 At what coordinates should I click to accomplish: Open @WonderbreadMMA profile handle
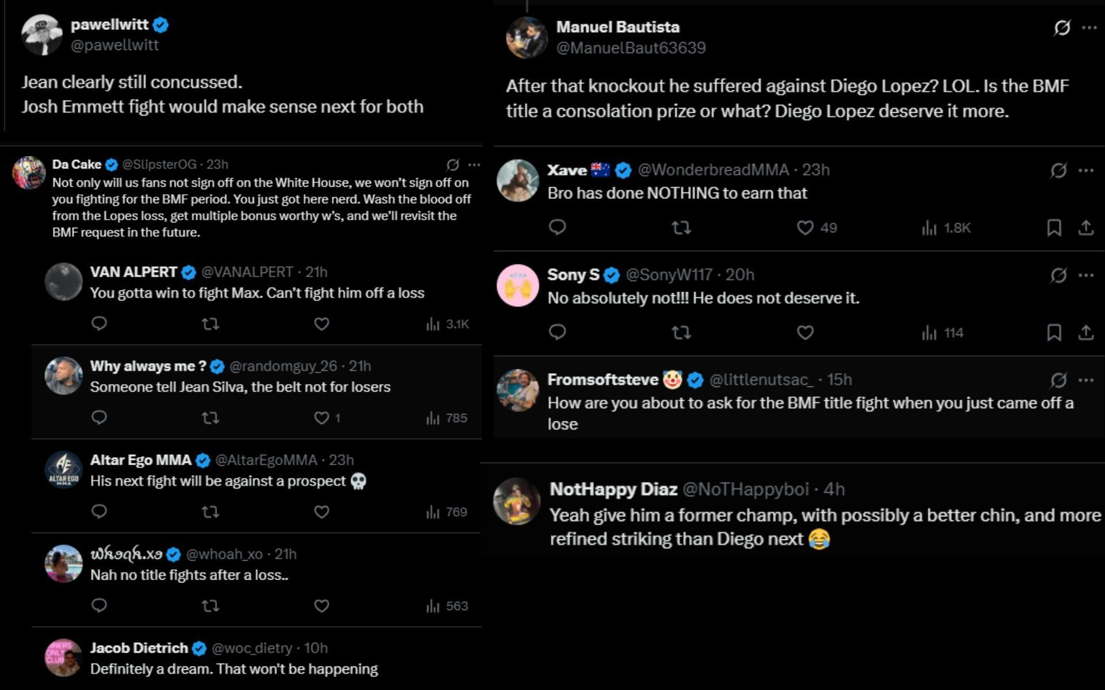pos(713,170)
